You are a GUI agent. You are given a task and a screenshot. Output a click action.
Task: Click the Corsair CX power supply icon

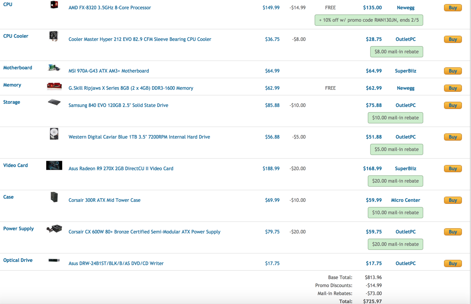pyautogui.click(x=54, y=229)
